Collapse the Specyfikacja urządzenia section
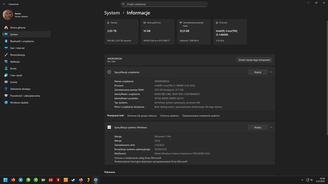The image size is (328, 184). pyautogui.click(x=271, y=72)
